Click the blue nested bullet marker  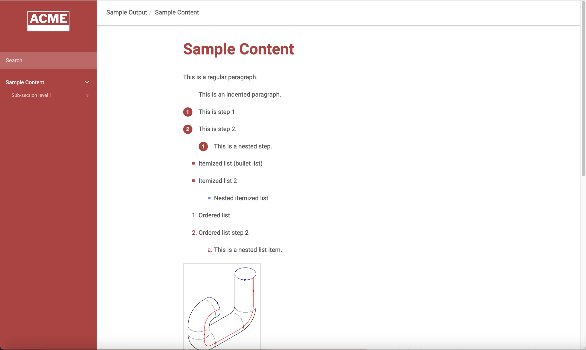point(209,198)
